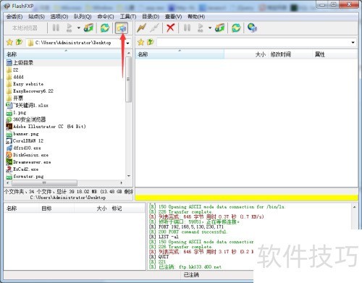Open the local play button dropdown arrow
Viewport: 362px width, 283px height.
(x=79, y=28)
